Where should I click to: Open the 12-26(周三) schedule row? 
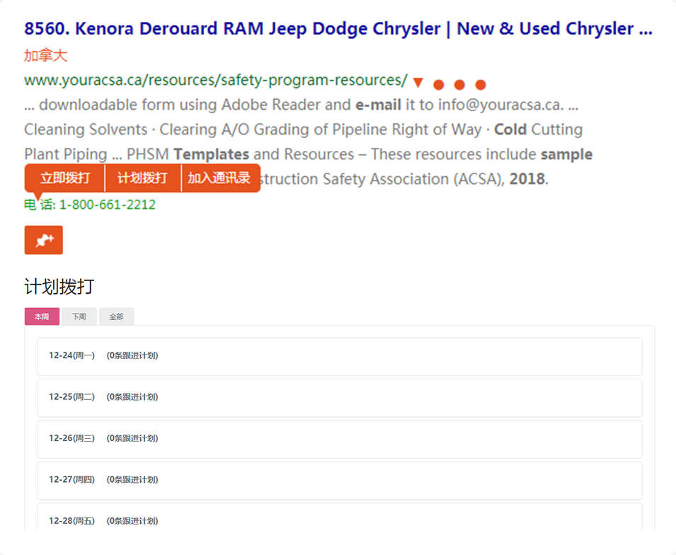coord(340,439)
